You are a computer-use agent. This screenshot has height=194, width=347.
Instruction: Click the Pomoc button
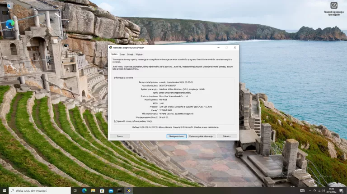coord(120,136)
